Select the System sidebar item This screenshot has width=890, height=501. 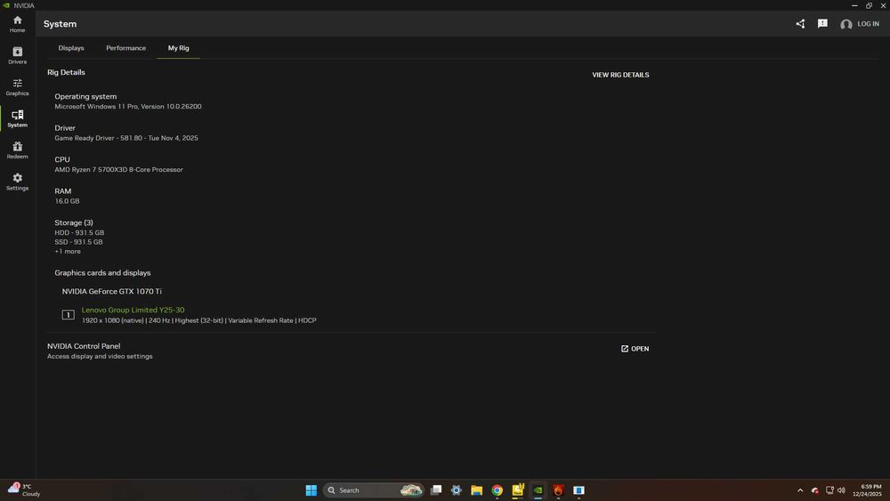17,118
